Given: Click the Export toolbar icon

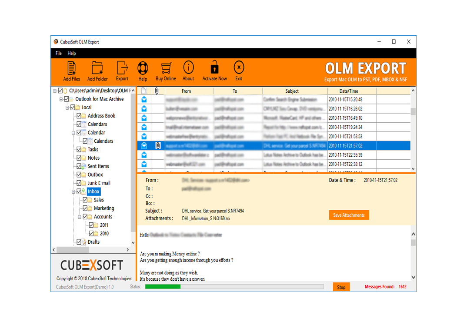Looking at the screenshot, I should 122,68.
